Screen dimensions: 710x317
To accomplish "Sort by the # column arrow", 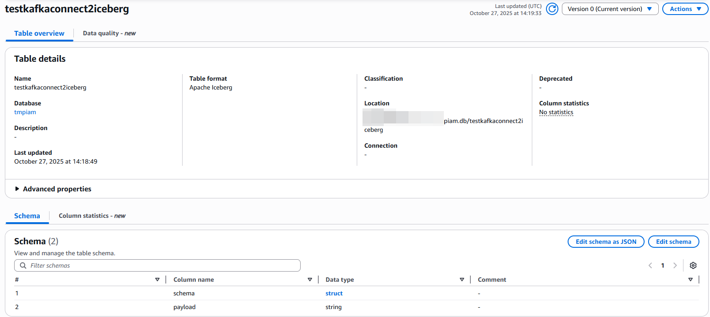I will point(157,280).
